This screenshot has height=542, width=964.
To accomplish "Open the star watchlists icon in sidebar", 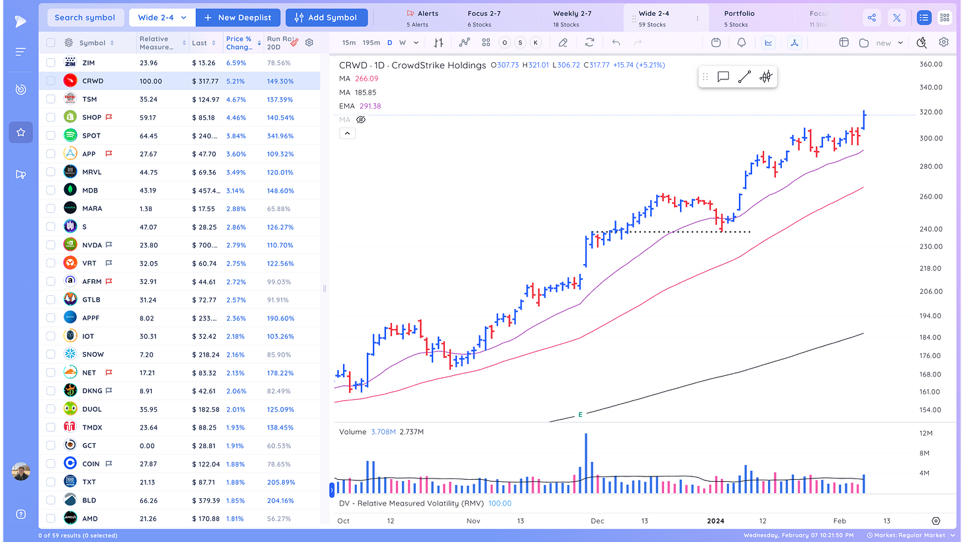I will point(21,132).
